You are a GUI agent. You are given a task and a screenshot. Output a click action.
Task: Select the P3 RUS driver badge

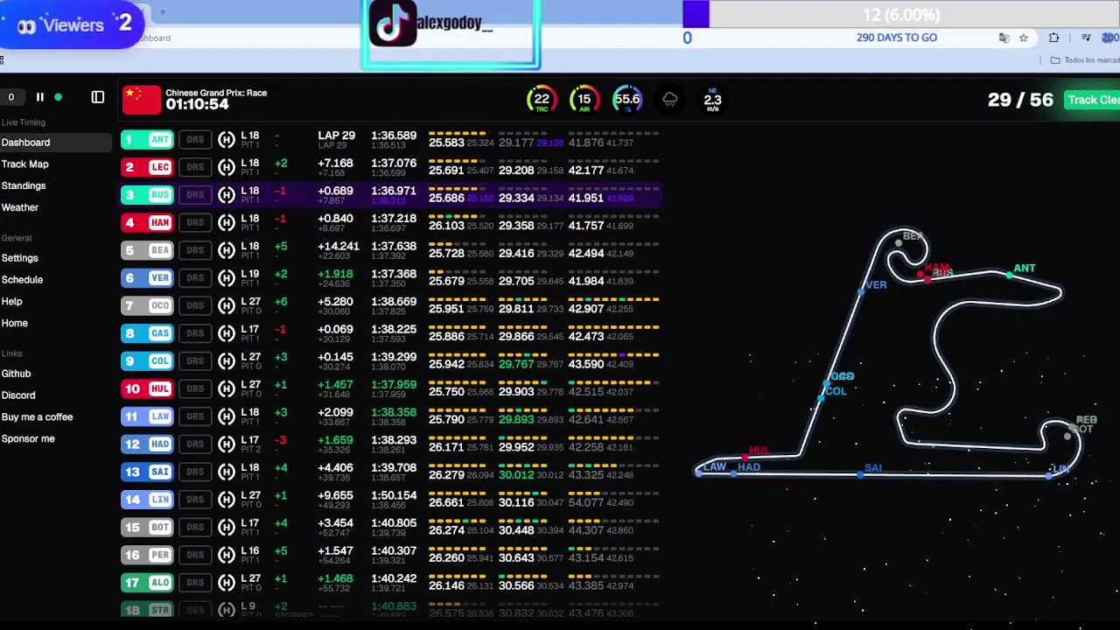147,195
